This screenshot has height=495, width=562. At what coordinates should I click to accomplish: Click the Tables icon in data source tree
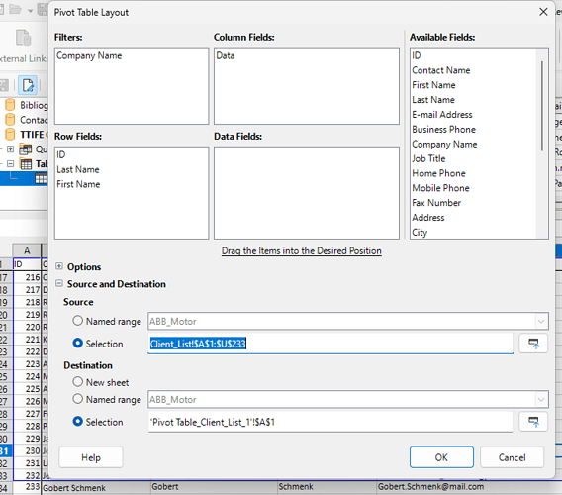pyautogui.click(x=26, y=164)
